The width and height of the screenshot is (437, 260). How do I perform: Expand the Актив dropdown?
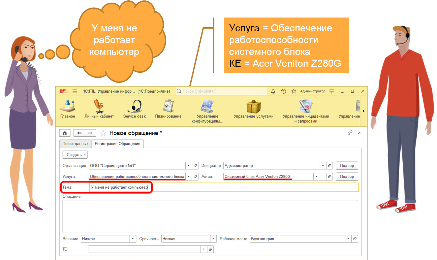click(x=316, y=176)
